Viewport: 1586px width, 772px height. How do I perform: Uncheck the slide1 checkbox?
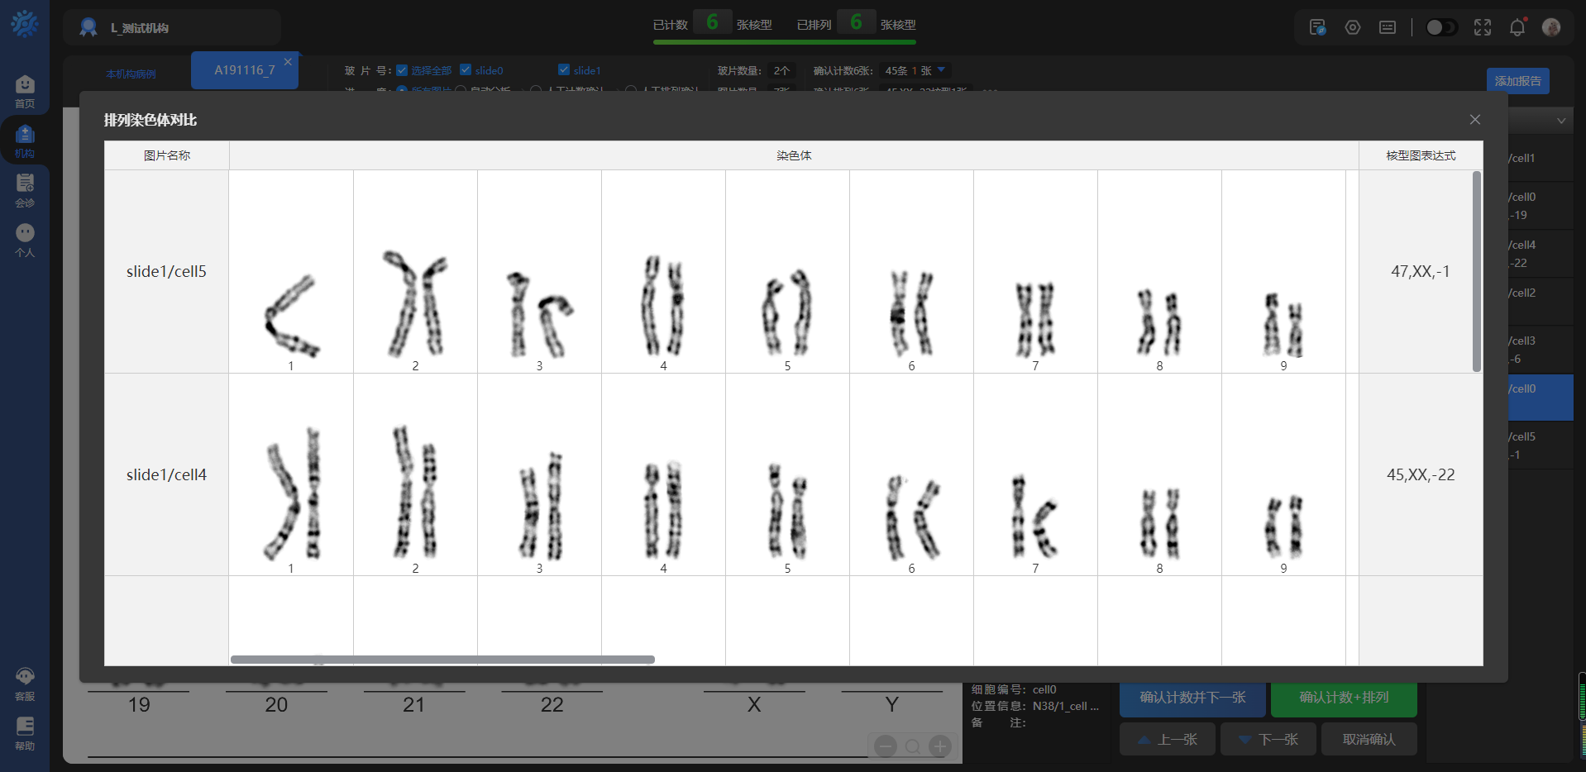564,70
